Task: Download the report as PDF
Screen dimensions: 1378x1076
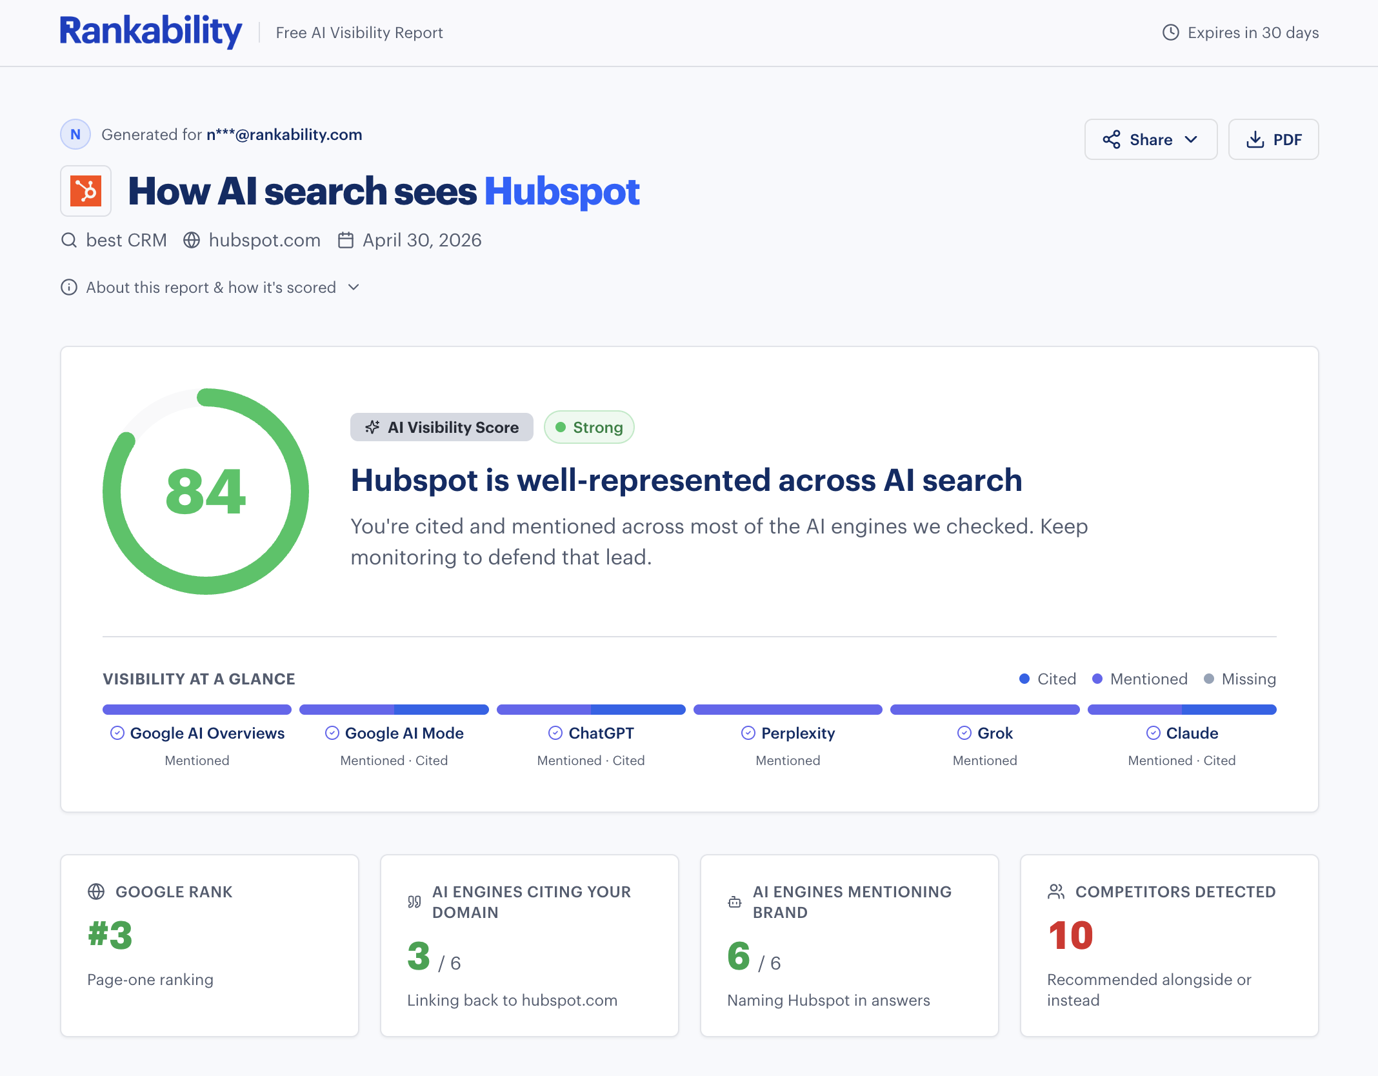Action: [x=1273, y=139]
